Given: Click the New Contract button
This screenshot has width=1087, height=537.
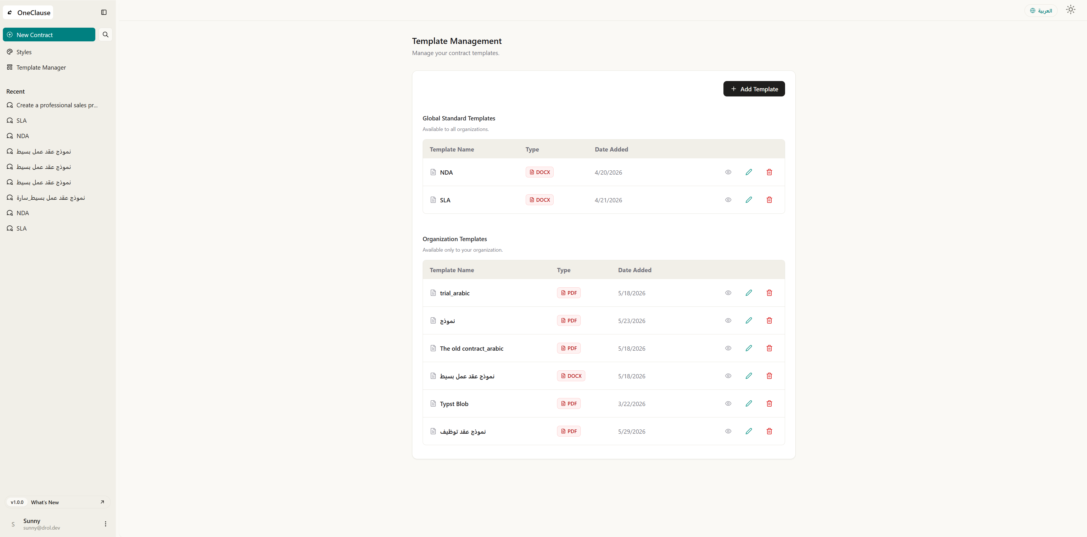Looking at the screenshot, I should click(49, 35).
